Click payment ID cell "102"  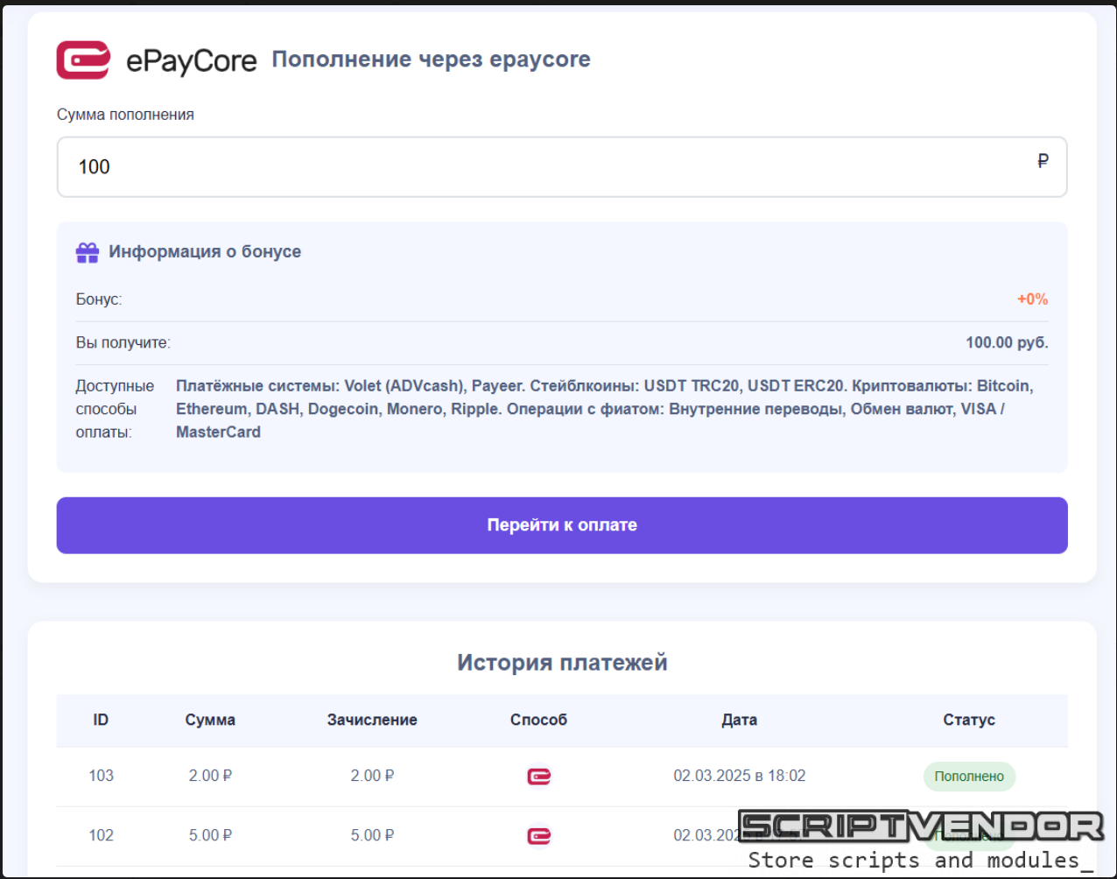point(102,835)
